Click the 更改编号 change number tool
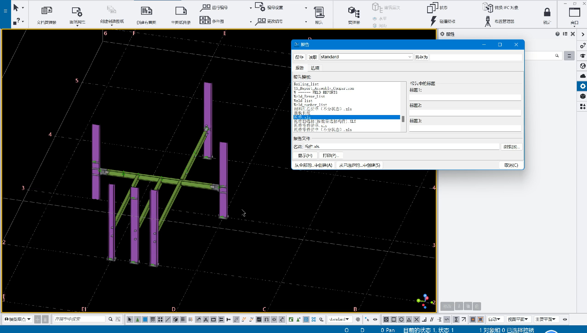Image resolution: width=587 pixels, height=333 pixels. point(269,21)
